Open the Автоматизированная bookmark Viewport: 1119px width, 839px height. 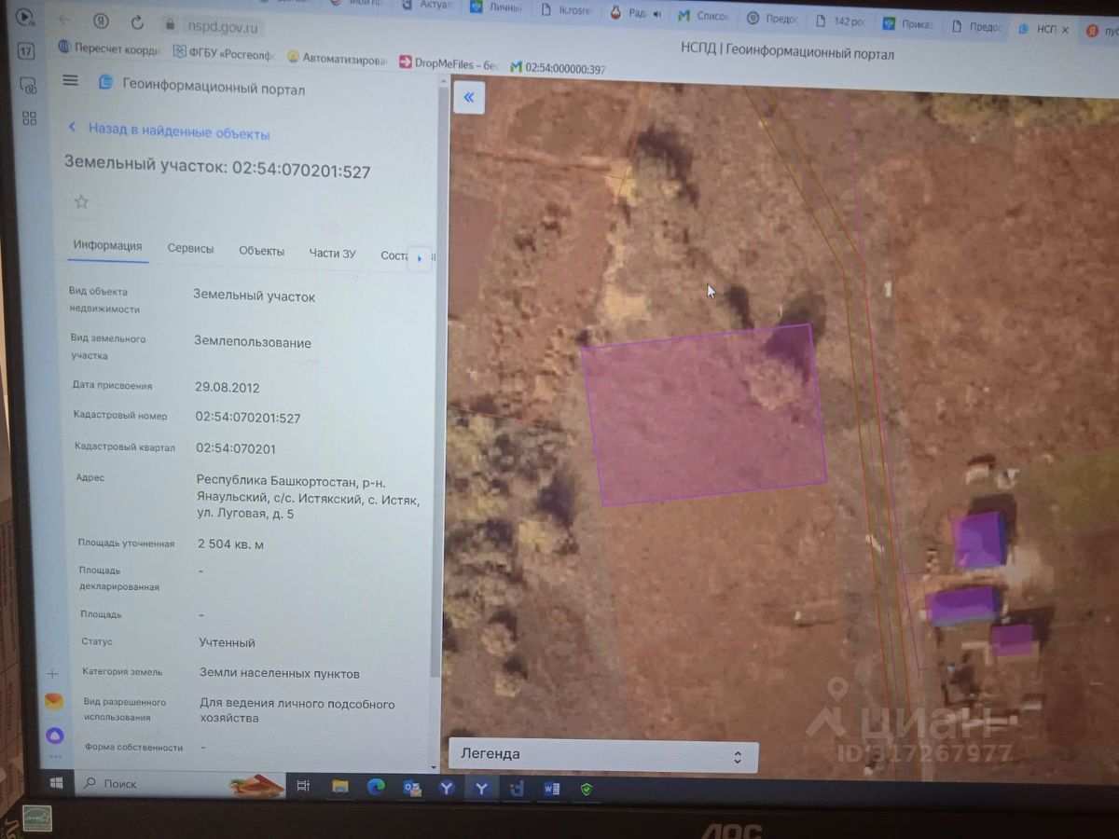coord(338,60)
